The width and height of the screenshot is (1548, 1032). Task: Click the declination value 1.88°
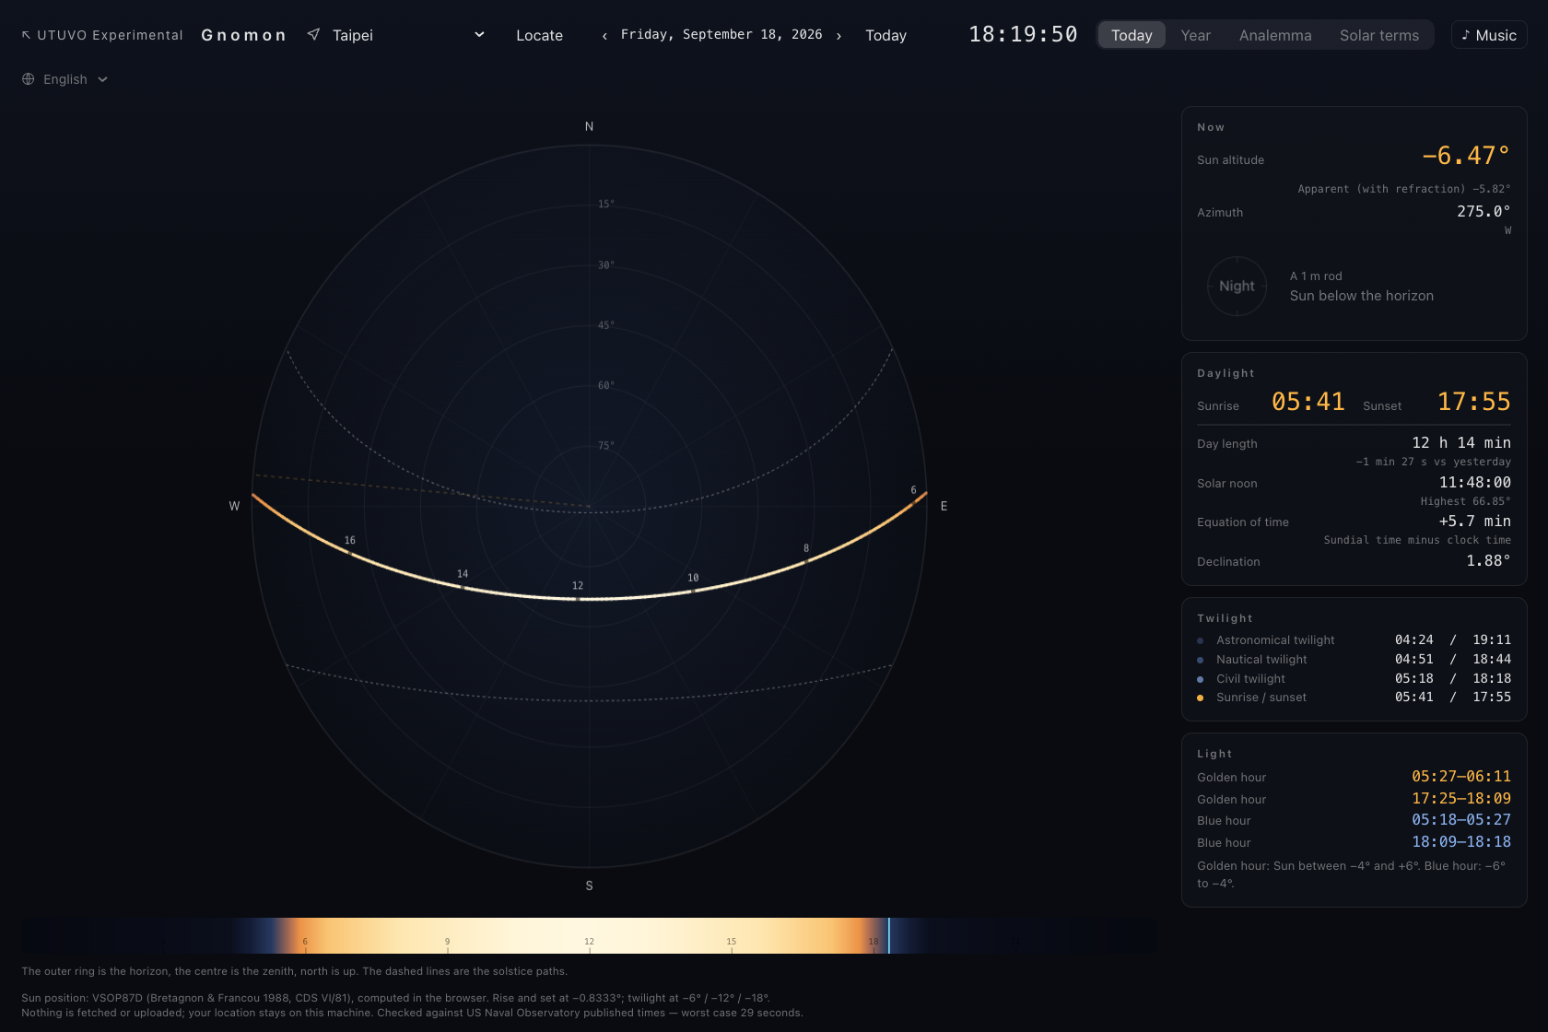tap(1488, 561)
